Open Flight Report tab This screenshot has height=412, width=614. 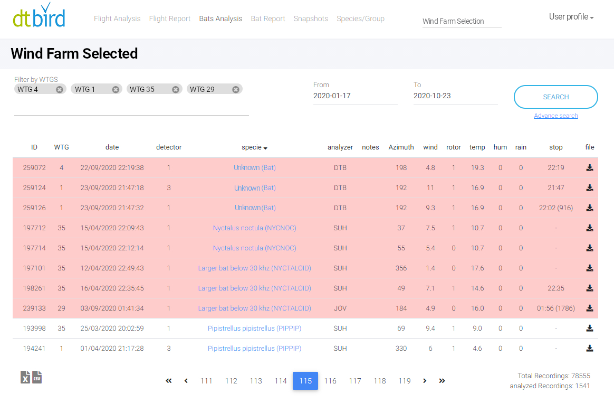tap(169, 19)
